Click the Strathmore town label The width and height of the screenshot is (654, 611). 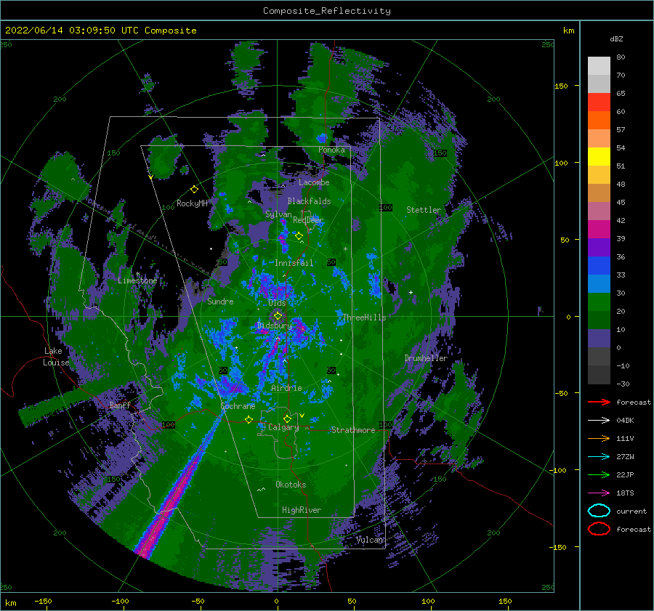pyautogui.click(x=353, y=430)
